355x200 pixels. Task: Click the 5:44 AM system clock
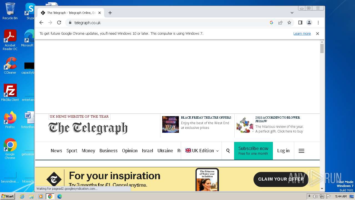(x=341, y=196)
